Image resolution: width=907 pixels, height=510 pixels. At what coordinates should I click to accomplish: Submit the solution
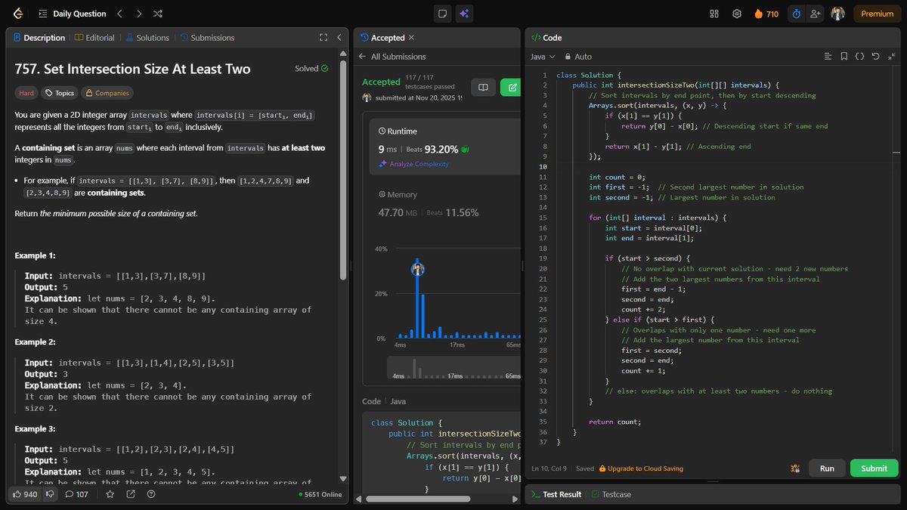pyautogui.click(x=874, y=468)
